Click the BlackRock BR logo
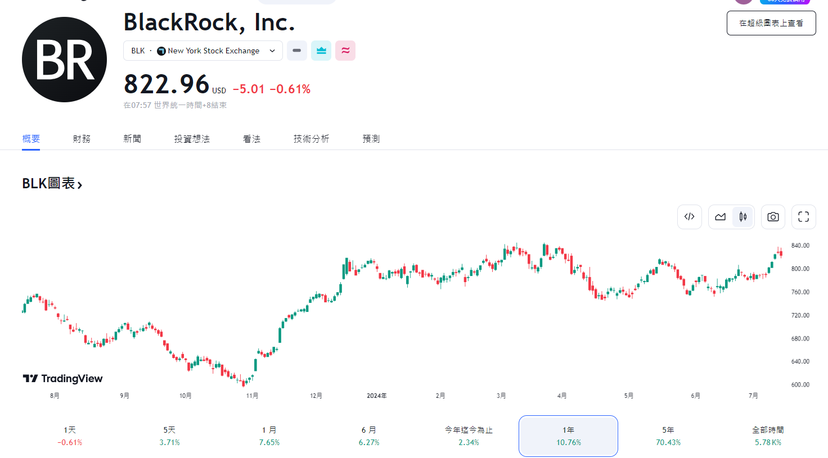The image size is (828, 458). click(64, 59)
